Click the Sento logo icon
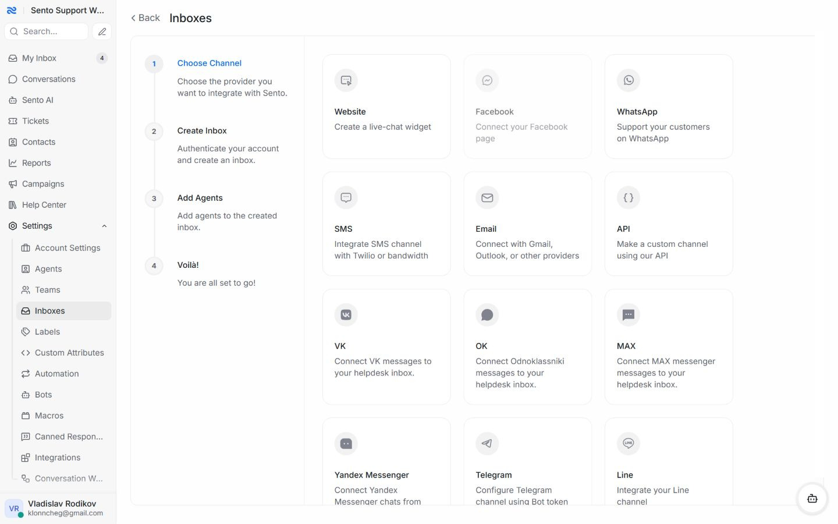838x524 pixels. point(12,10)
